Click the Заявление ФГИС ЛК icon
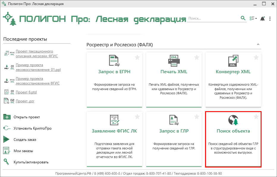This screenshot has height=177, width=277. point(114,120)
